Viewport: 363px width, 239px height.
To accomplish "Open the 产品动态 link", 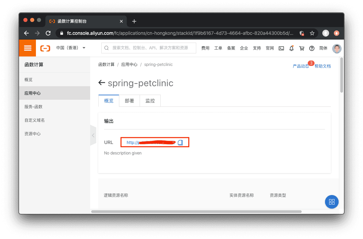I will [x=301, y=66].
